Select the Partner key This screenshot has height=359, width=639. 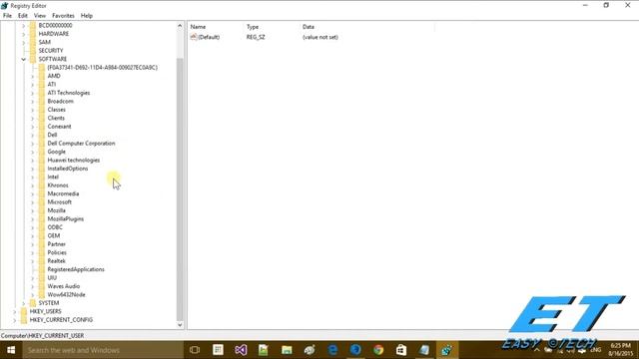point(56,244)
